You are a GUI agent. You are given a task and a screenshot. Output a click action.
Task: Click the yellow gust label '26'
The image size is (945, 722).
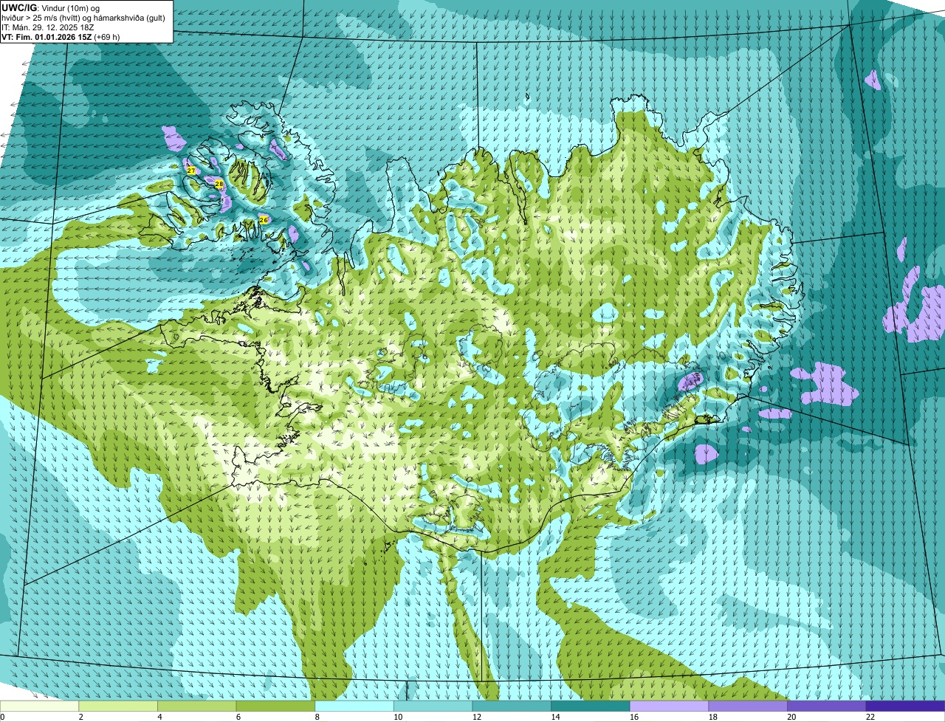coord(264,219)
